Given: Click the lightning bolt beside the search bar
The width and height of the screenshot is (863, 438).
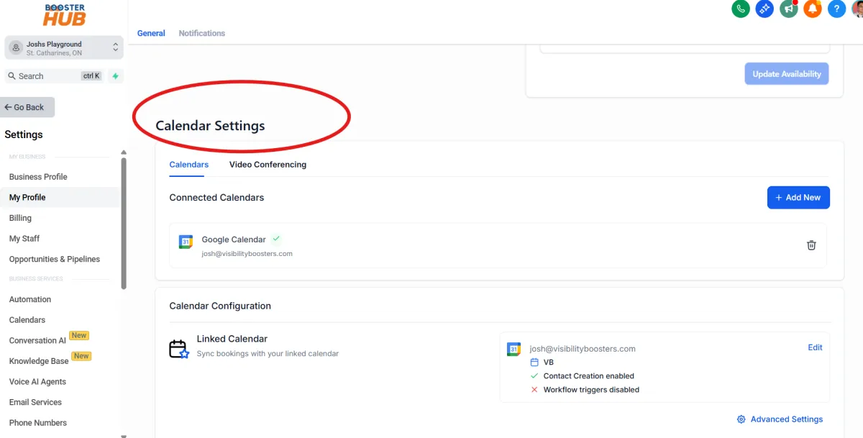Looking at the screenshot, I should (x=115, y=76).
